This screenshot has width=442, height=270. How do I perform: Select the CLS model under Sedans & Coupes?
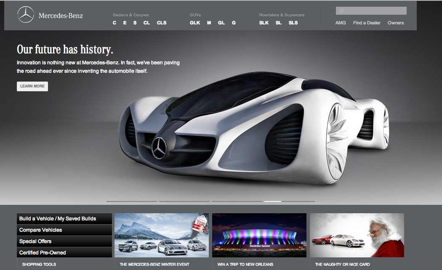click(x=162, y=23)
